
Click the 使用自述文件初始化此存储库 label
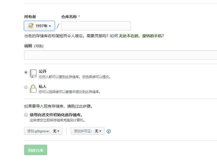pos(56,115)
